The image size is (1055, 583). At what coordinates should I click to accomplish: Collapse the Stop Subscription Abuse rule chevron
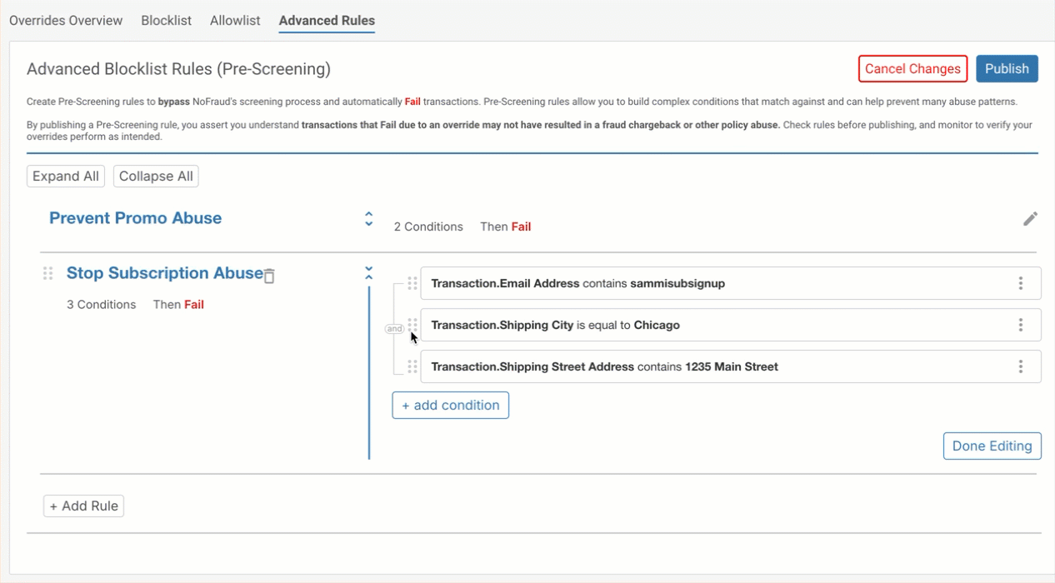(368, 273)
